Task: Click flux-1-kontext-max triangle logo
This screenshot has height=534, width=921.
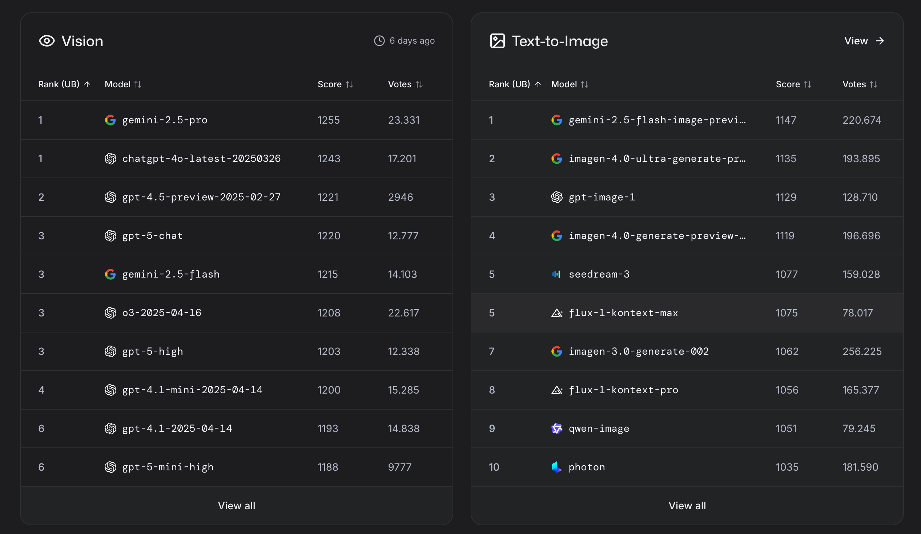Action: point(556,313)
